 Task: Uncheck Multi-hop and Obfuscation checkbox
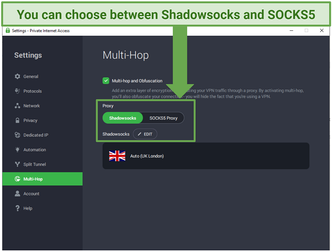(106, 81)
